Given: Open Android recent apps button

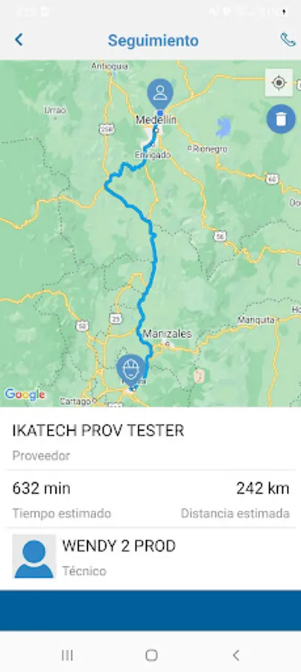Looking at the screenshot, I should click(67, 655).
